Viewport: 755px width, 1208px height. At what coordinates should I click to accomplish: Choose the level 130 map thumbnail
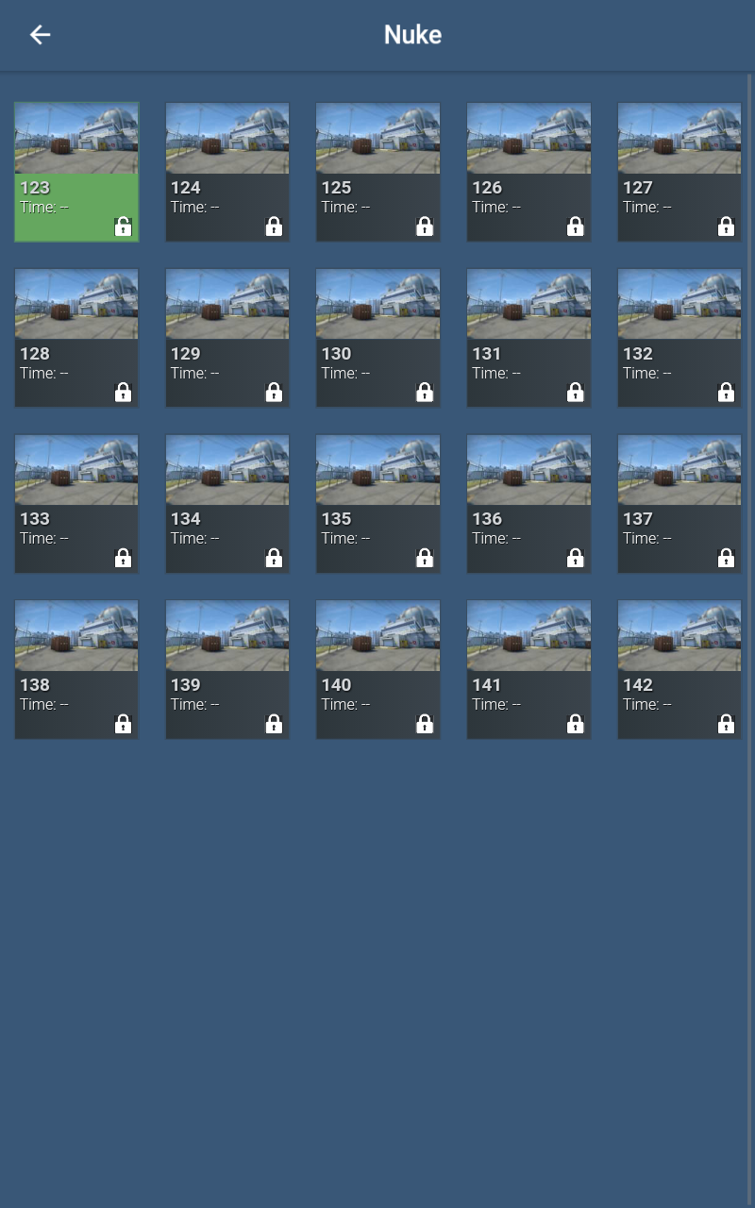377,304
